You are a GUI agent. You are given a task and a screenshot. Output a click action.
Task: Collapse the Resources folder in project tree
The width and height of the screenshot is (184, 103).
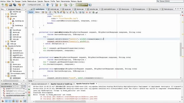[6, 16]
